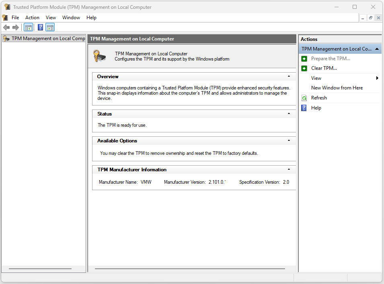
Task: Open the File menu
Action: 15,17
